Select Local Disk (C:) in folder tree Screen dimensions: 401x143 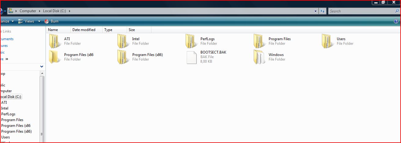coord(10,97)
